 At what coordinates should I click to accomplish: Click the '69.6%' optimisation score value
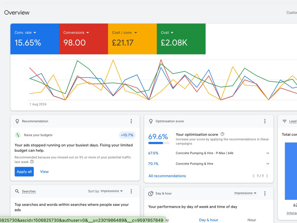158,136
